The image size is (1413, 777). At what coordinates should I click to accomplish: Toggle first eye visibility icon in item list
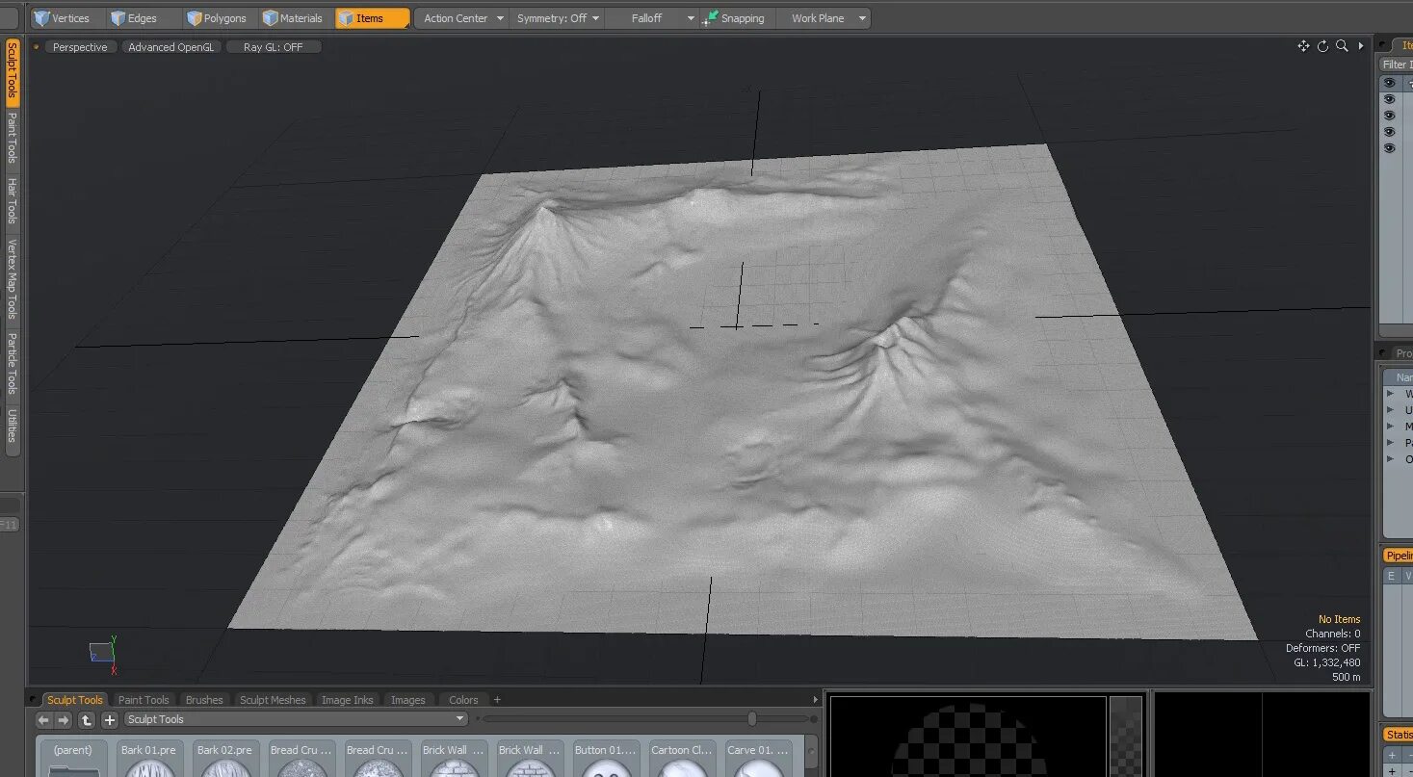[x=1389, y=83]
